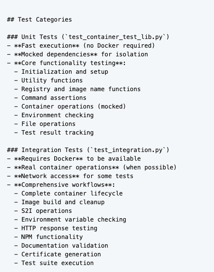Click the Integration Tests heading line
The image size is (214, 272).
(88, 150)
